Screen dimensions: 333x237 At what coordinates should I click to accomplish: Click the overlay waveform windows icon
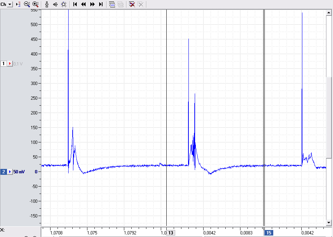point(112,4)
